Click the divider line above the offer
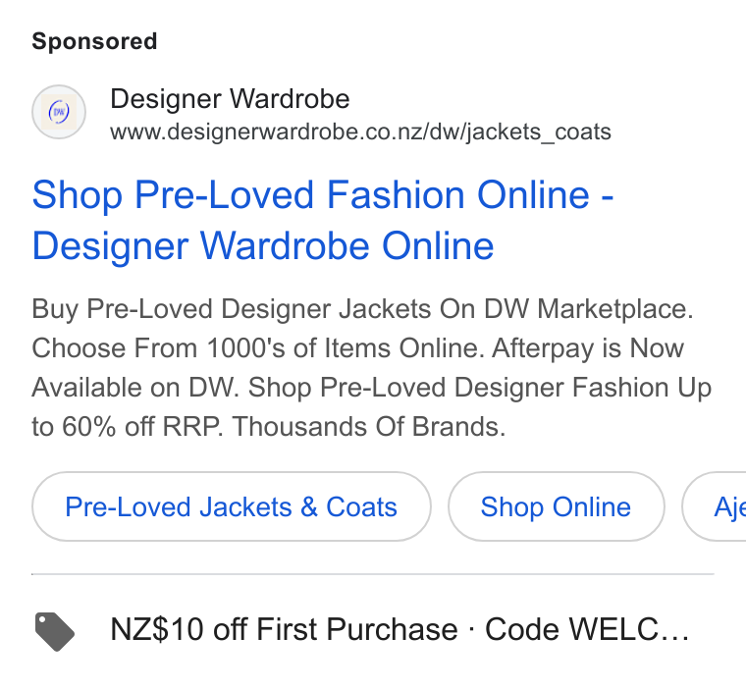This screenshot has width=746, height=689. click(373, 574)
